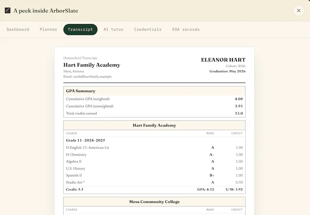Click 'Grade 11 · 2024–2025' heading
This screenshot has height=215, width=310.
coord(85,140)
